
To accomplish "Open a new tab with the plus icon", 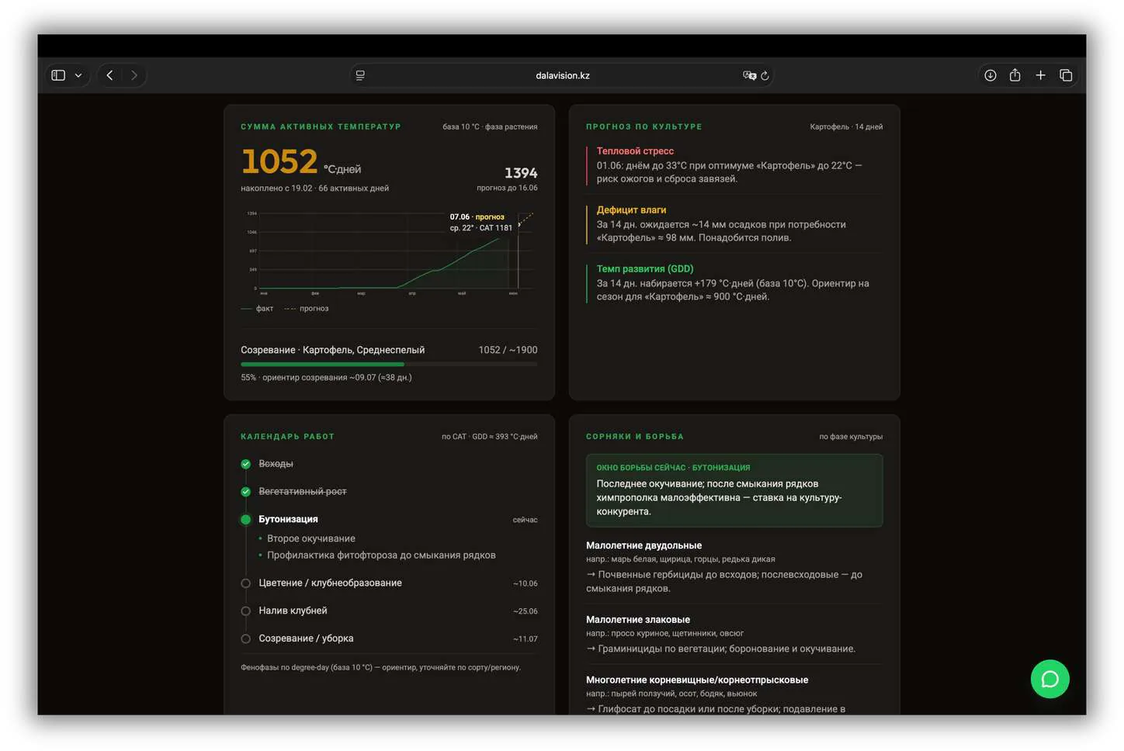I will [x=1041, y=75].
